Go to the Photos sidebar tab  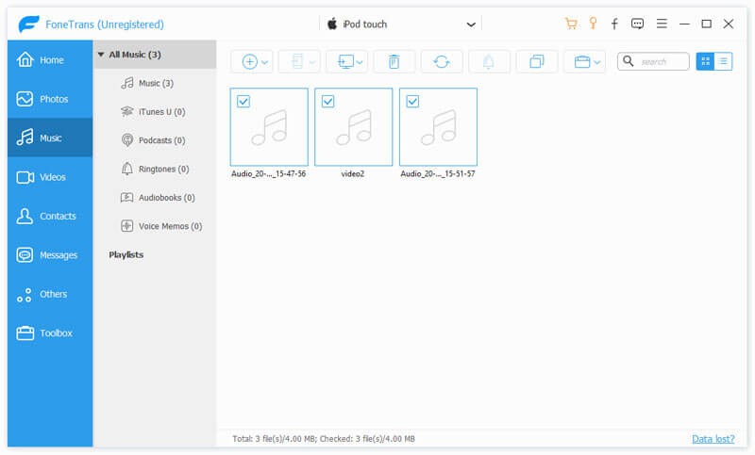pyautogui.click(x=49, y=99)
